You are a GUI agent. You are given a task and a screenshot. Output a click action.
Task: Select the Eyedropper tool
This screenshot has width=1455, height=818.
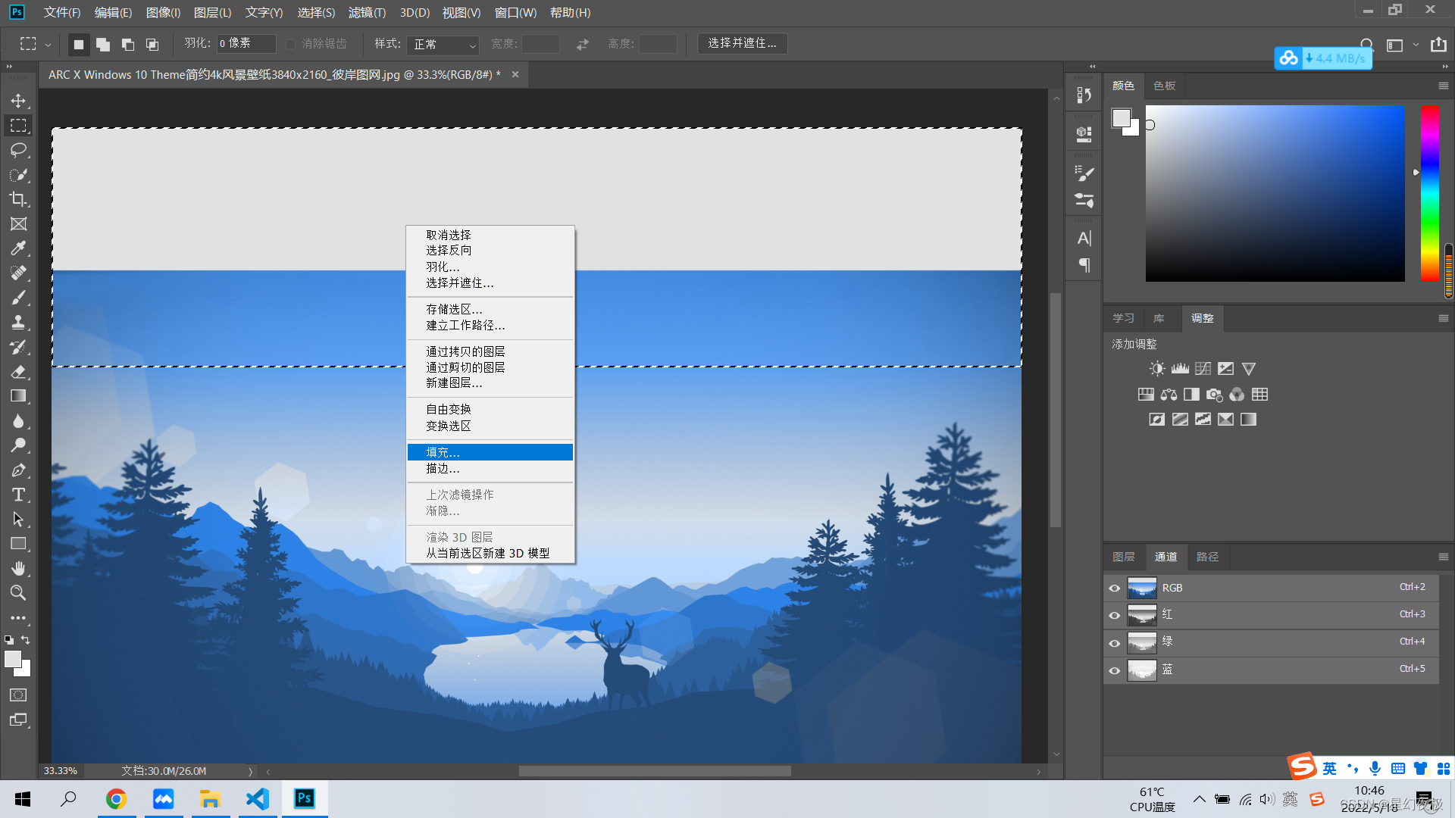[18, 248]
